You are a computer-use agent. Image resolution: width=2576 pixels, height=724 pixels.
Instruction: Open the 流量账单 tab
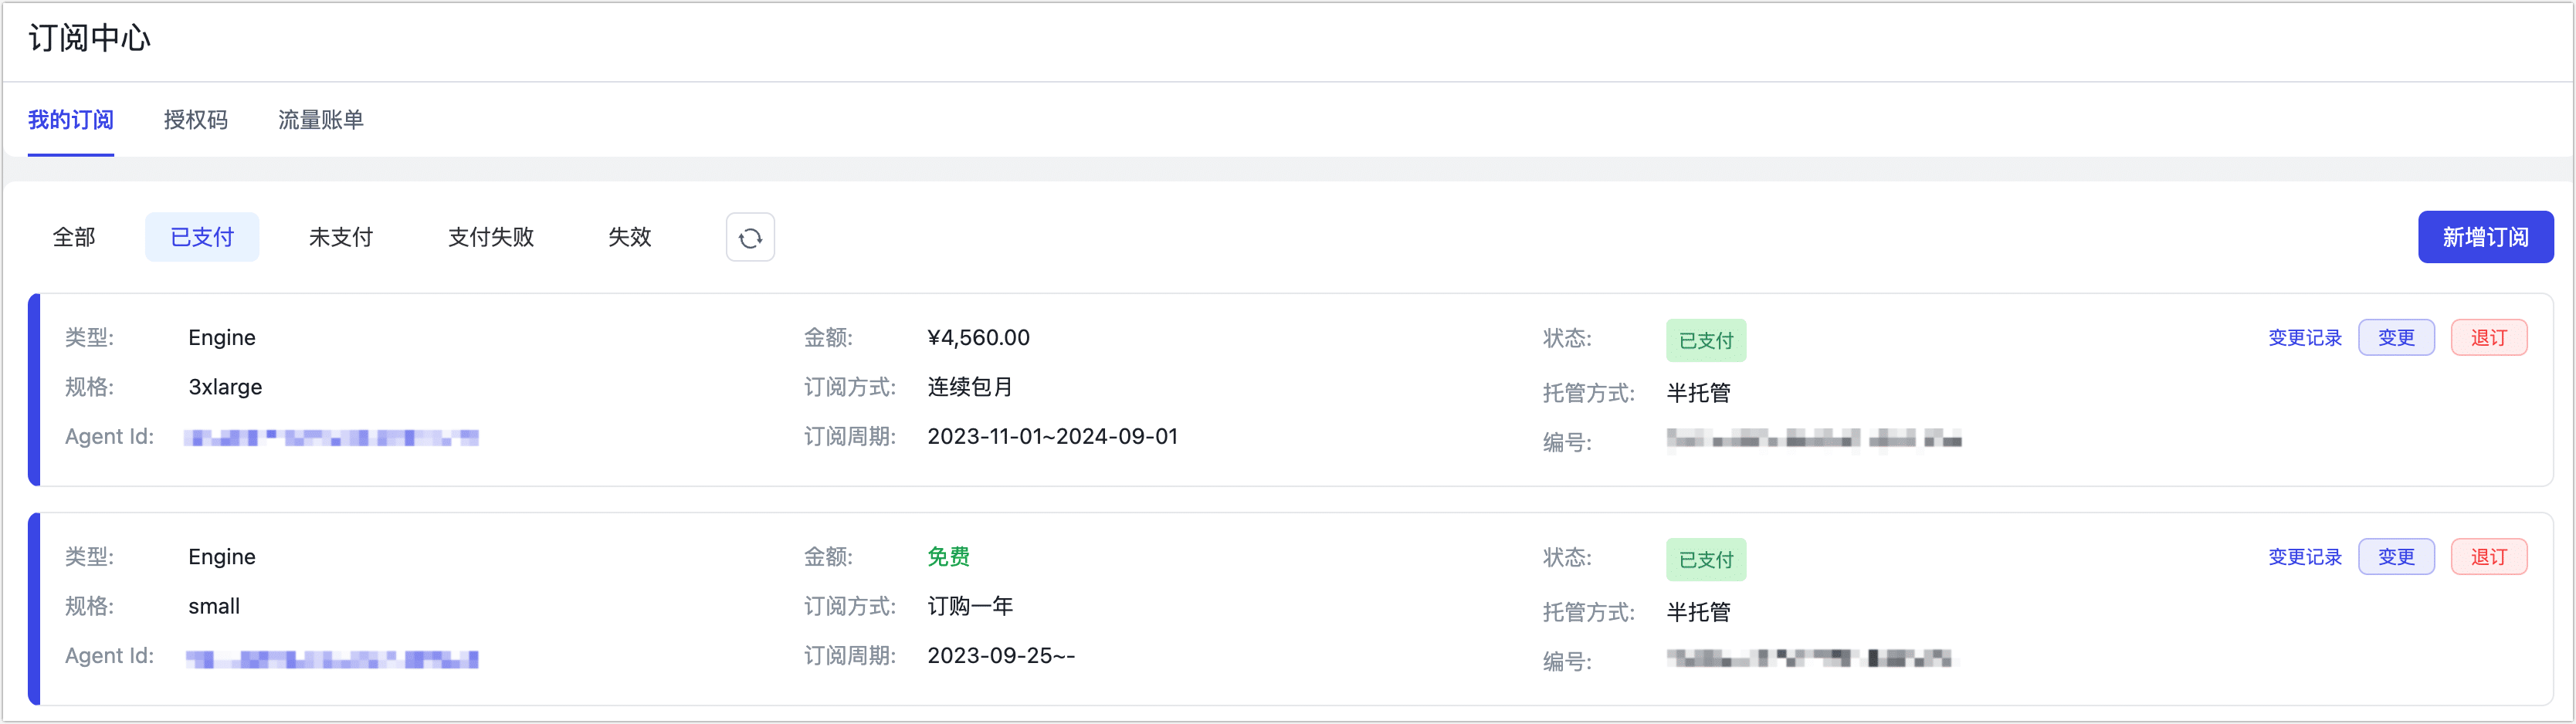(x=321, y=120)
